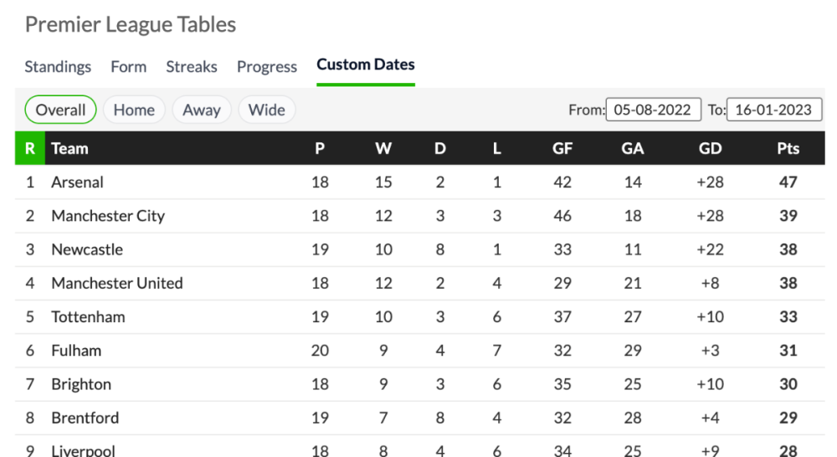This screenshot has height=457, width=837.
Task: Sort table by Pts column header
Action: coord(788,148)
